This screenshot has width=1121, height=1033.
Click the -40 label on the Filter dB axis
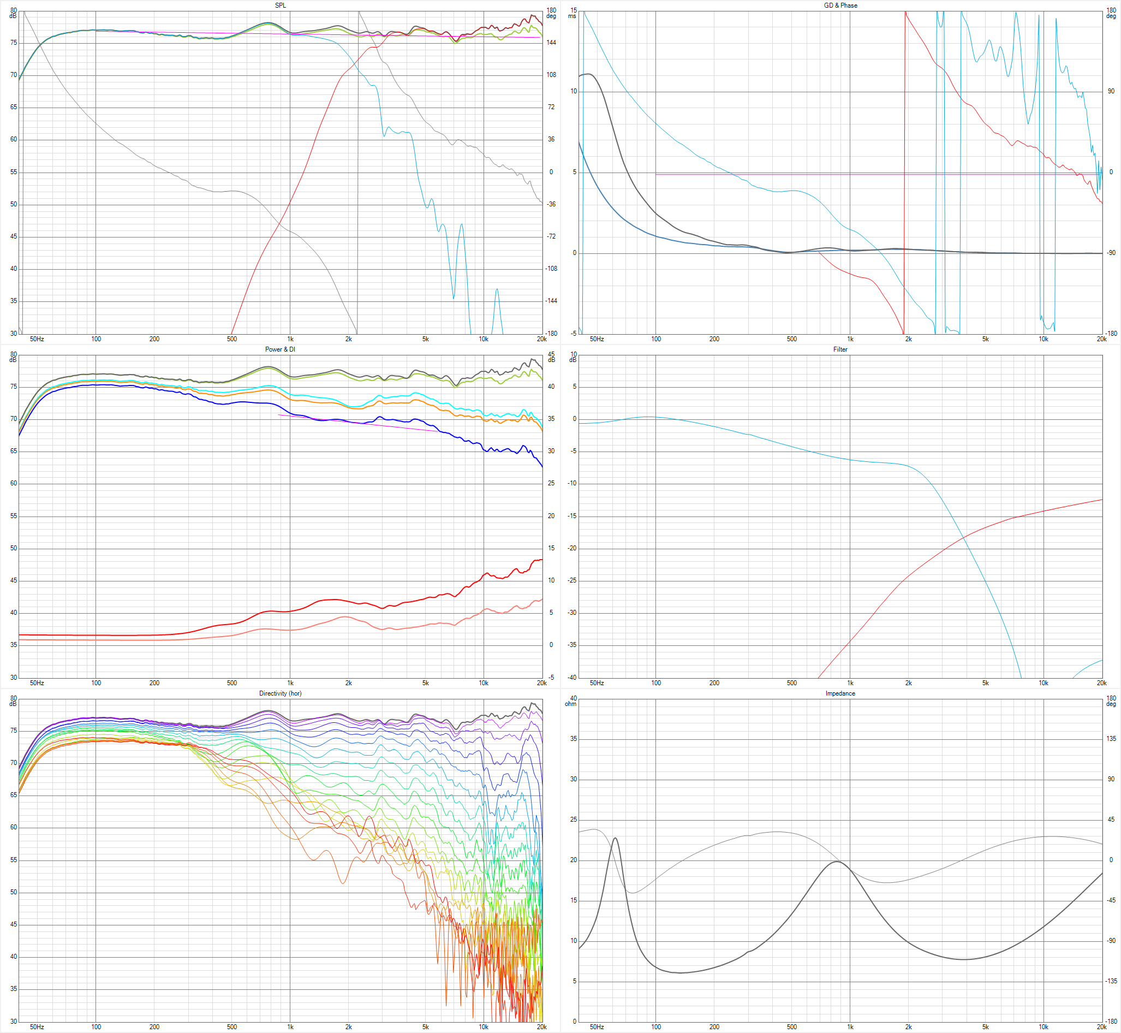[x=573, y=678]
